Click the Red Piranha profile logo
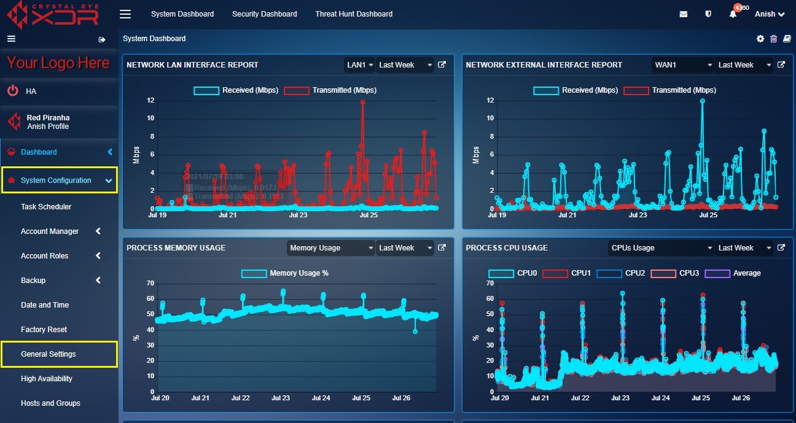796x423 pixels. coord(14,122)
